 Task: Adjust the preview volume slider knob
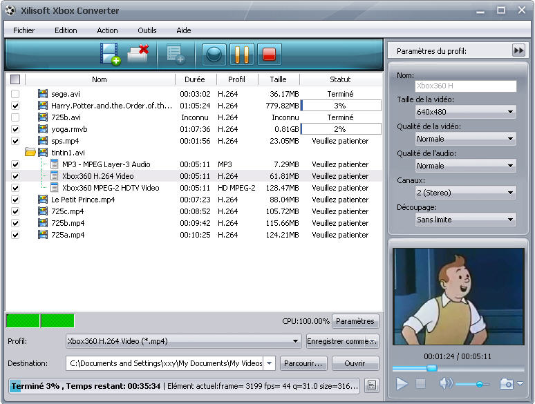[x=480, y=384]
